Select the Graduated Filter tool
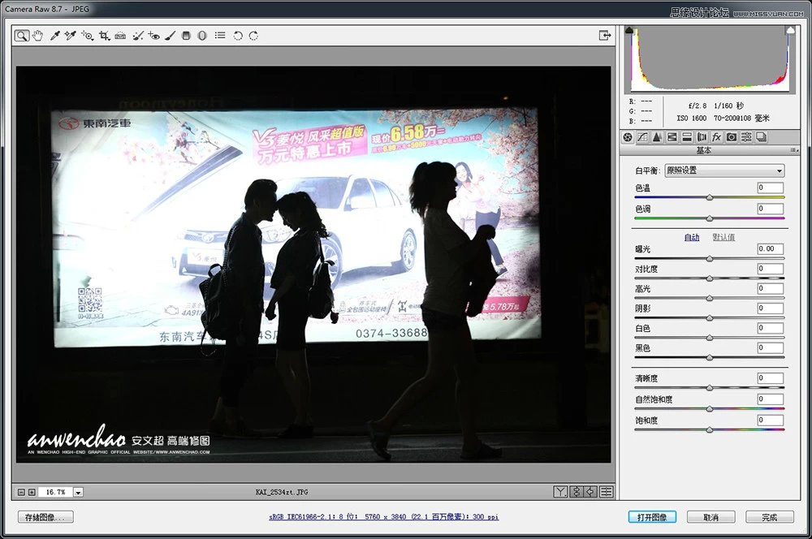This screenshot has width=812, height=539. click(187, 36)
